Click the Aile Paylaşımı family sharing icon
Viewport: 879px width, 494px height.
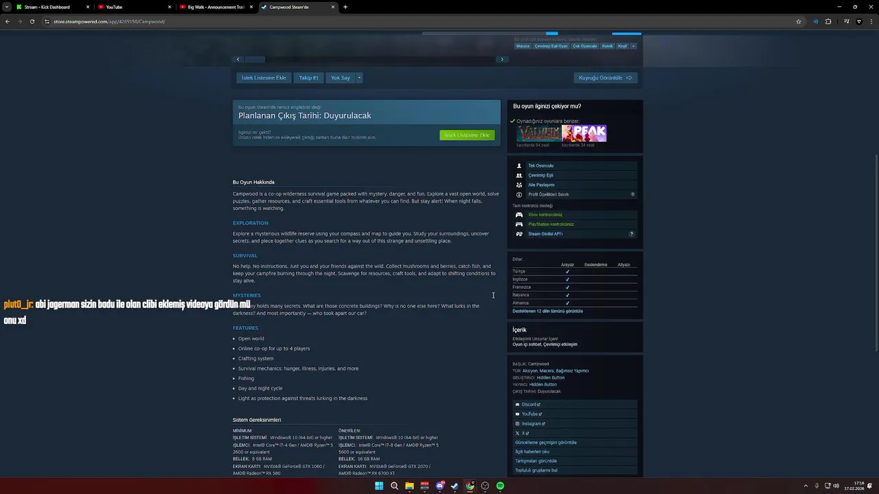[x=519, y=185]
